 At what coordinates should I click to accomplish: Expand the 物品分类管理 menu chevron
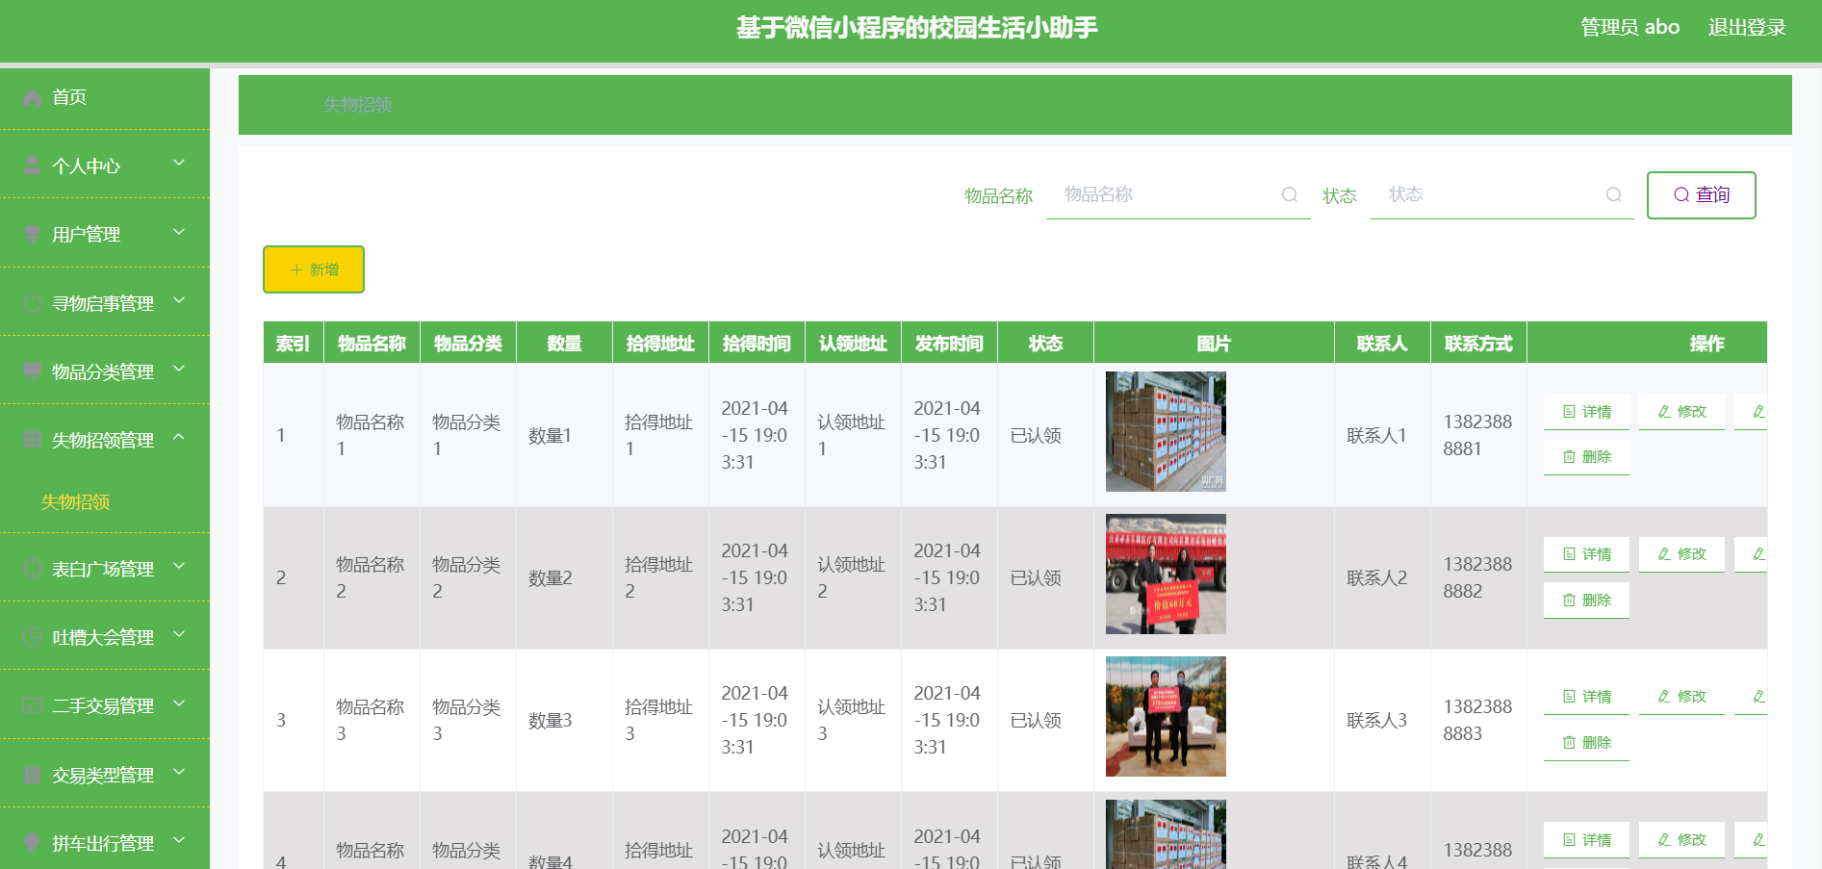click(x=179, y=370)
